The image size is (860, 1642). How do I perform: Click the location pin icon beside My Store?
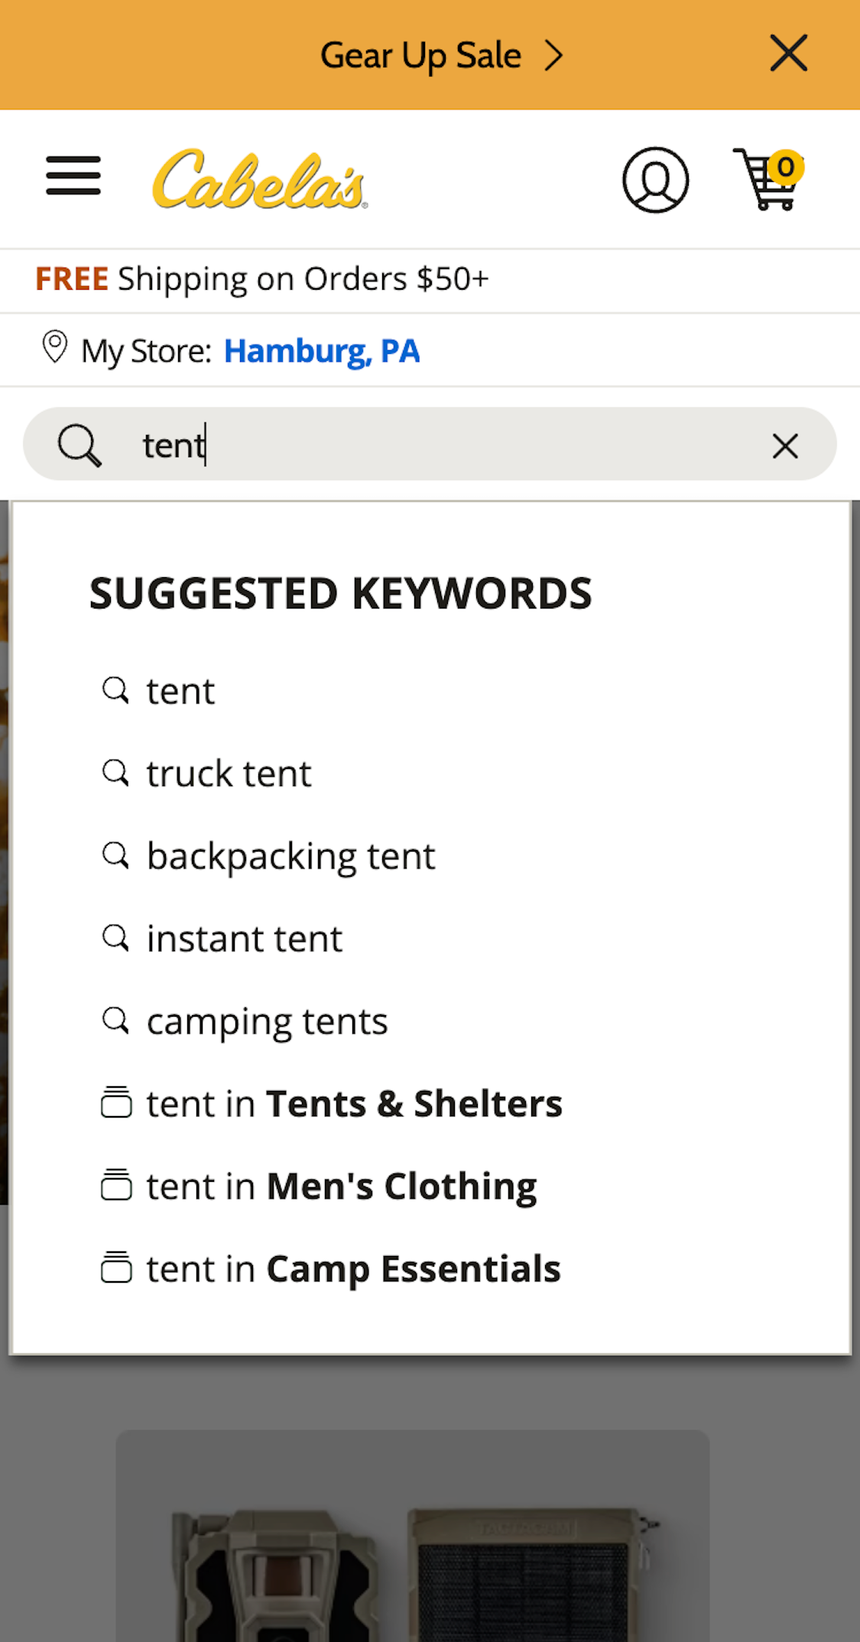[55, 349]
